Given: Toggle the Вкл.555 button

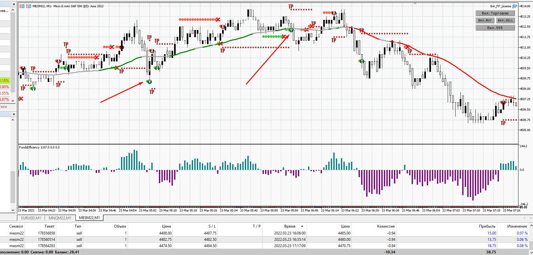Looking at the screenshot, I should (495, 28).
